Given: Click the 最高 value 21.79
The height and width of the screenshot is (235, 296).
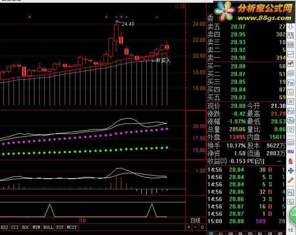Looking at the screenshot, I should 278,114.
